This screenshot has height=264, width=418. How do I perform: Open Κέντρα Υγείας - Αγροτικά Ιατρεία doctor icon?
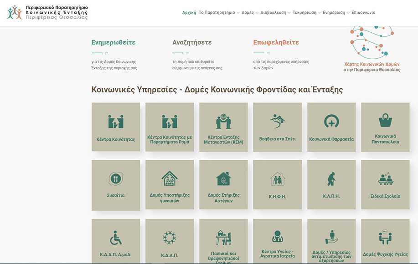pyautogui.click(x=277, y=236)
